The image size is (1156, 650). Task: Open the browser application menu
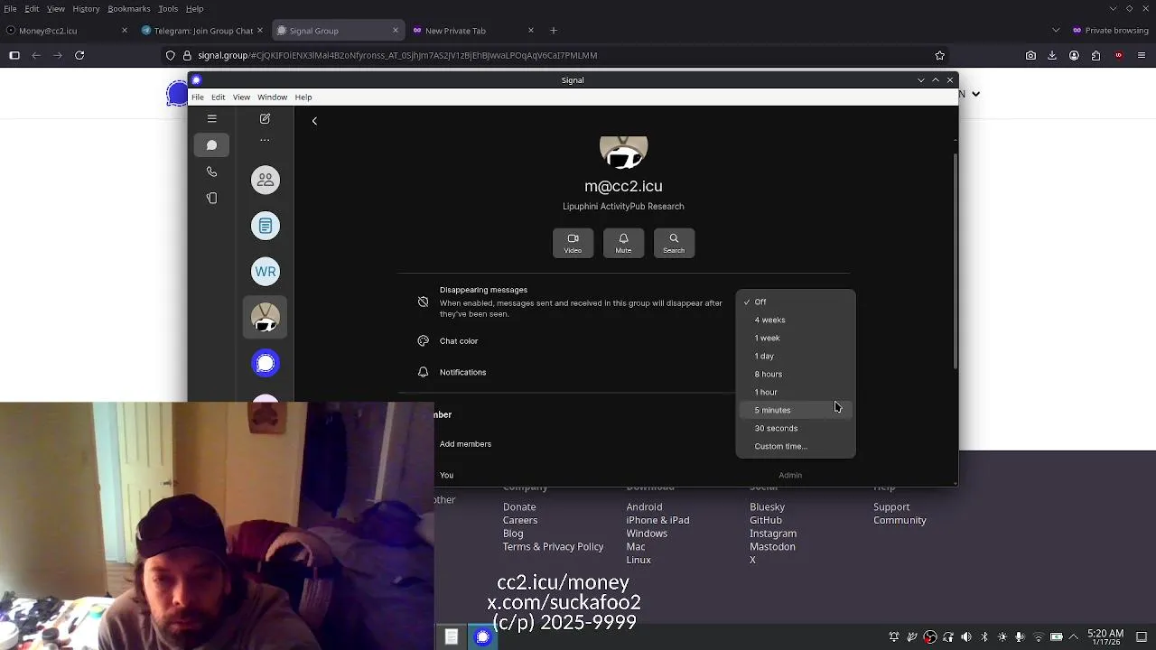point(1141,55)
